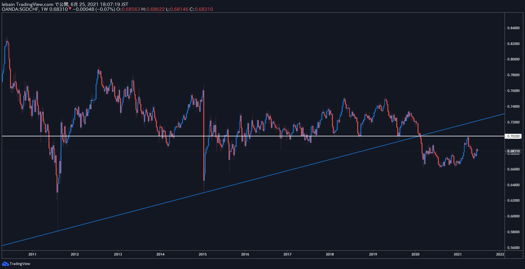This screenshot has height=269, width=525.
Task: Click the TradingView wordmark text at bottom
Action: pyautogui.click(x=20, y=264)
